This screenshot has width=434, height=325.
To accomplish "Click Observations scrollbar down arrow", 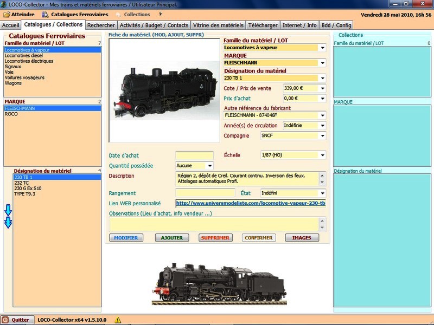I will [x=322, y=227].
